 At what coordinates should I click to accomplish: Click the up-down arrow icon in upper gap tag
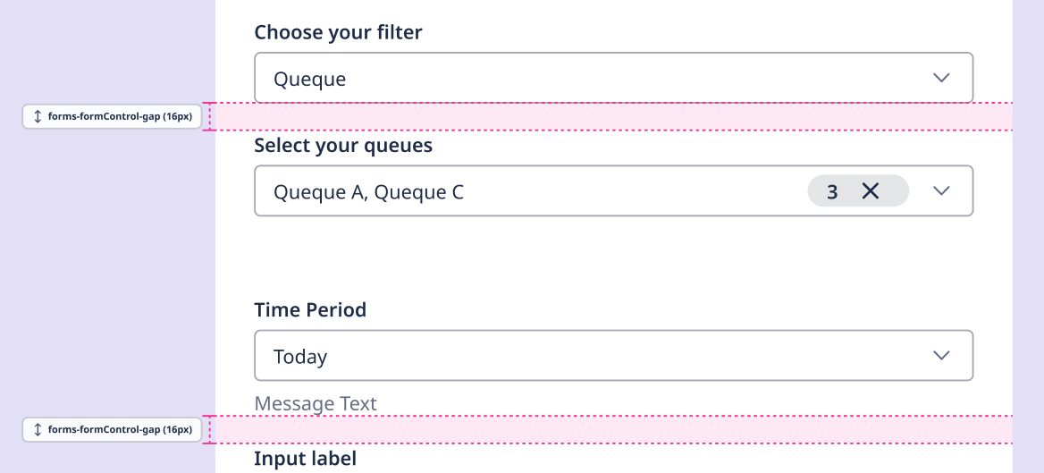[38, 116]
